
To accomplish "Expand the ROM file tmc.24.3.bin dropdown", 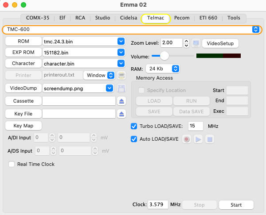I will [x=121, y=41].
